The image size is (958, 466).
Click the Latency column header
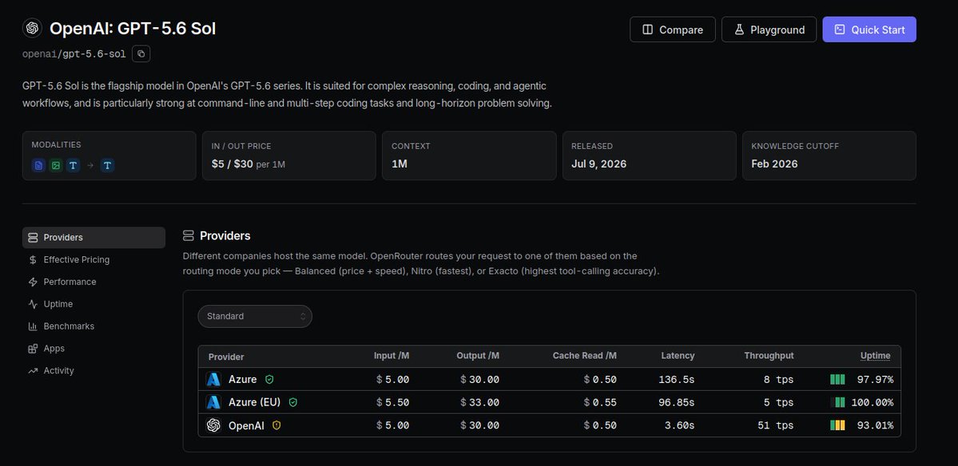click(x=678, y=356)
